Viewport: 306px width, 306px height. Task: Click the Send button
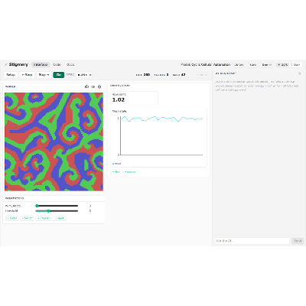point(298,241)
